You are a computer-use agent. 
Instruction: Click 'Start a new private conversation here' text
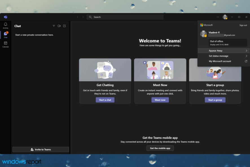click(34, 35)
